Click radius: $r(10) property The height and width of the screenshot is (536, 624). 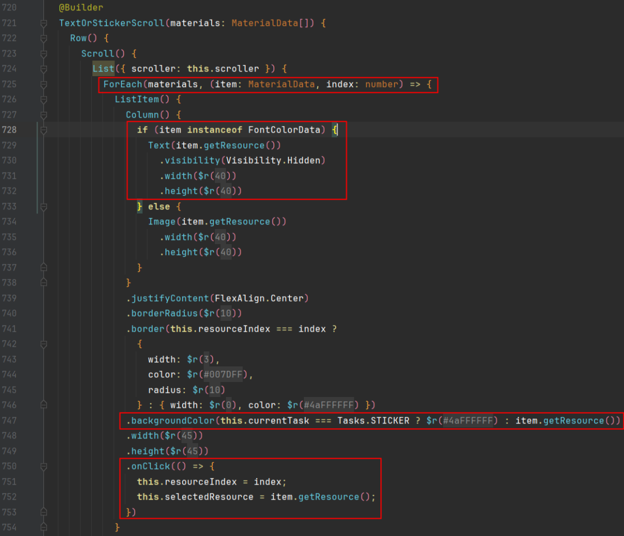[187, 390]
